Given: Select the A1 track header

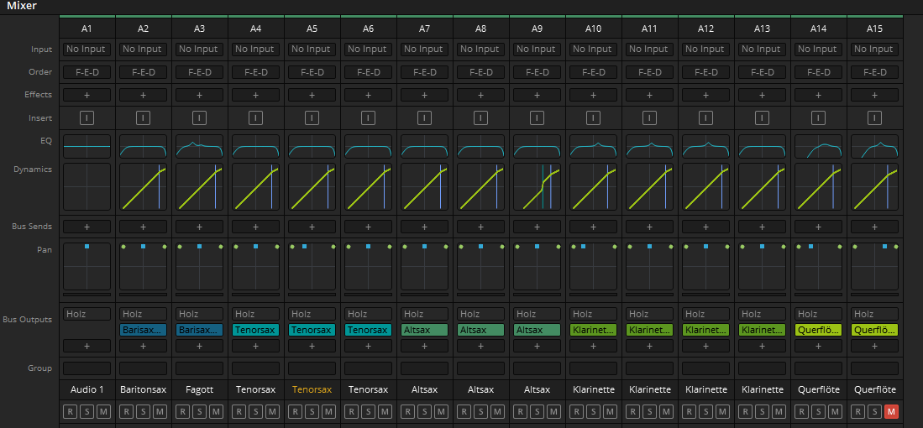Looking at the screenshot, I should coord(87,29).
